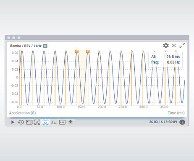Open chart settings gear
This screenshot has width=194, height=161.
(x=166, y=46)
